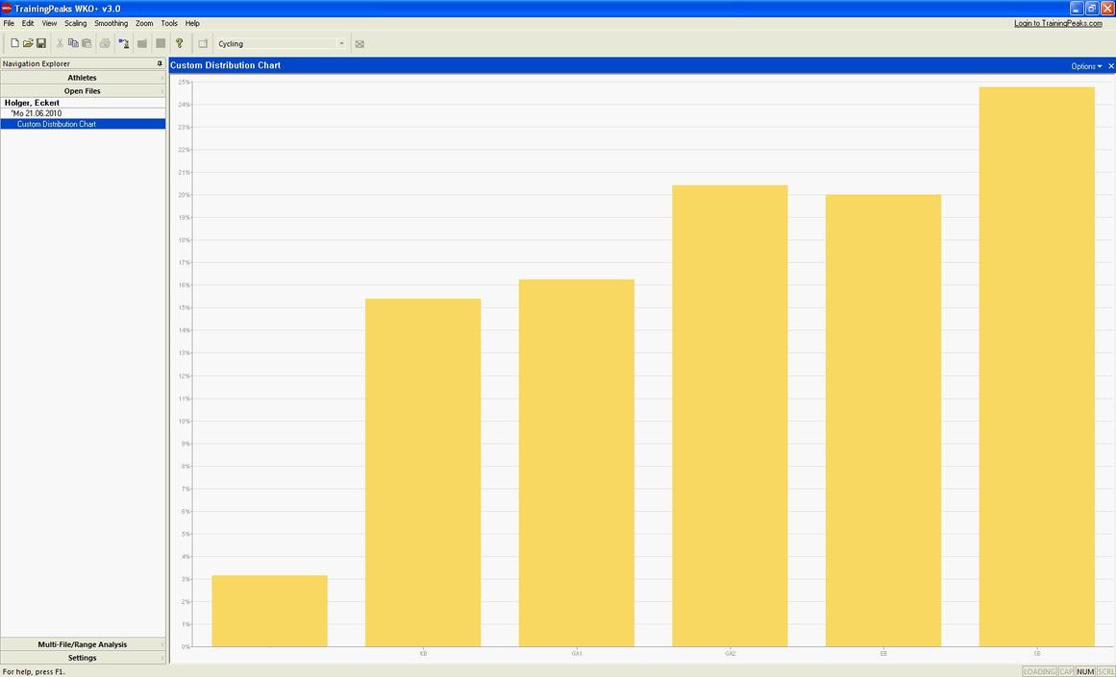Expand the Multi-File/Range Analysis section

click(82, 644)
